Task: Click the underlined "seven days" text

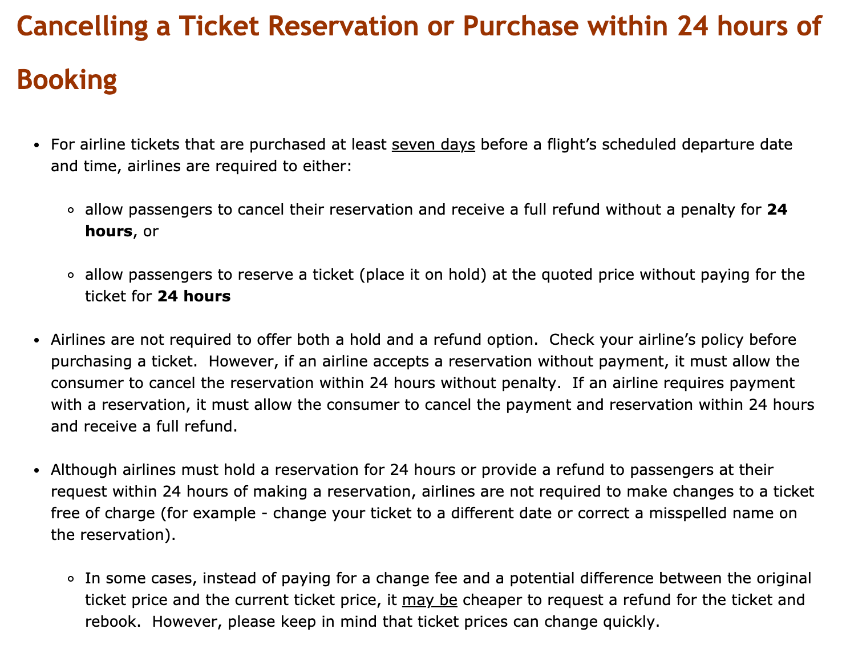Action: pyautogui.click(x=434, y=144)
